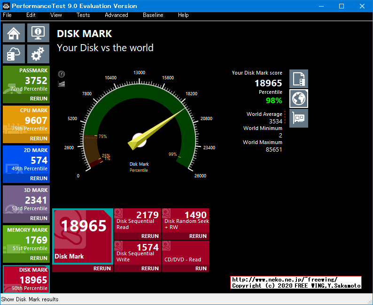
Task: Open the Advanced menu
Action: coord(117,15)
